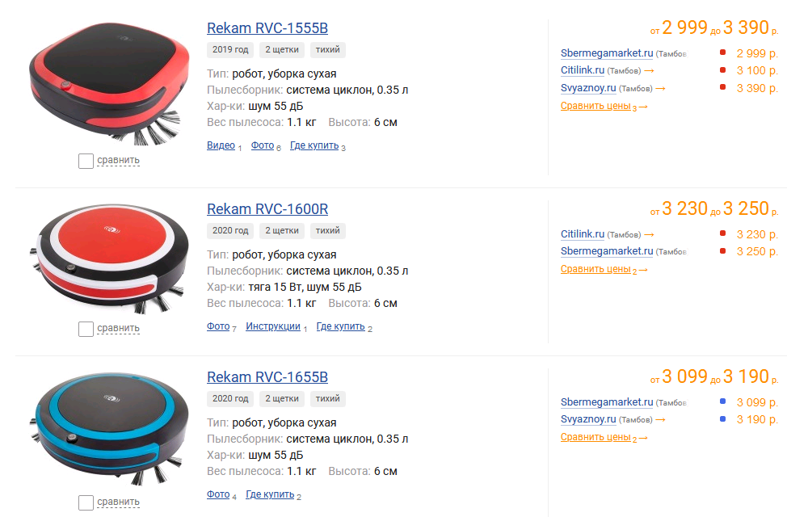Tick compare checkbox for Rekam RVC-1655B

tap(86, 502)
